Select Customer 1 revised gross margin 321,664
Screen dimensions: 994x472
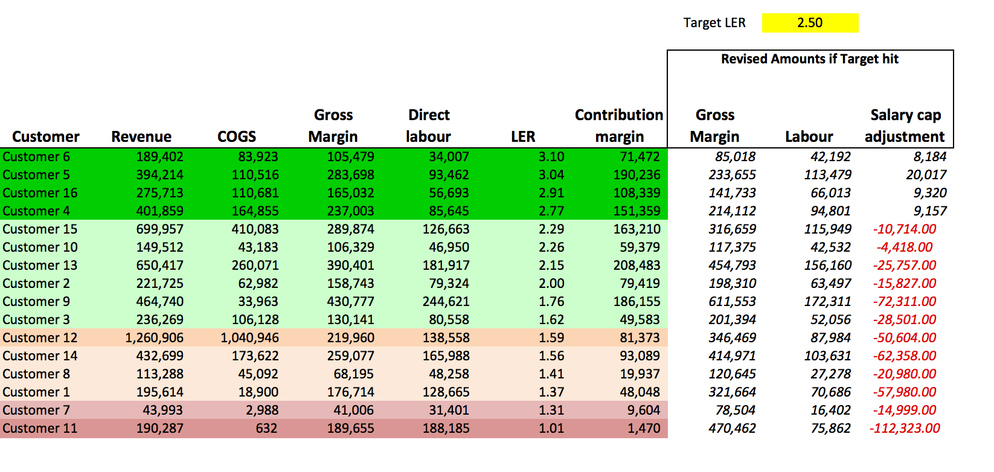[x=732, y=392]
